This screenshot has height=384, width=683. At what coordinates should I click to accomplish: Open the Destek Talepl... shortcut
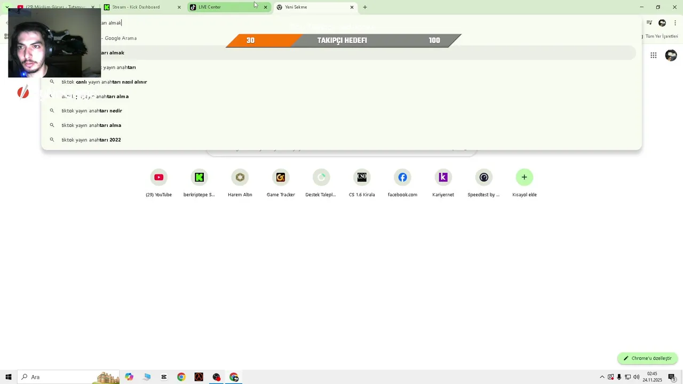point(321,183)
